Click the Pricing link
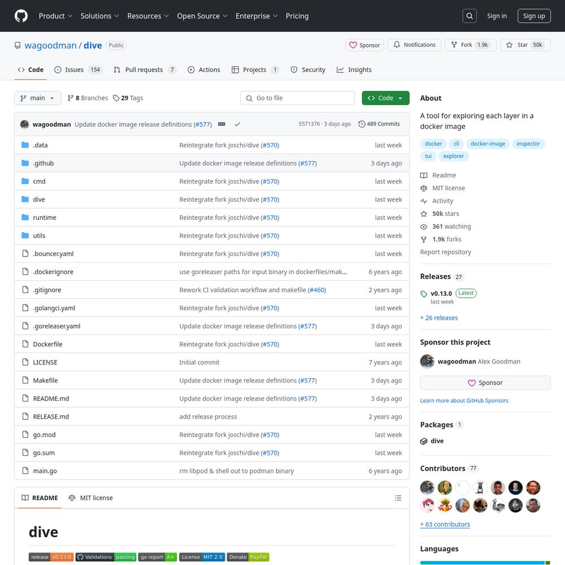Image resolution: width=565 pixels, height=565 pixels. pos(297,16)
